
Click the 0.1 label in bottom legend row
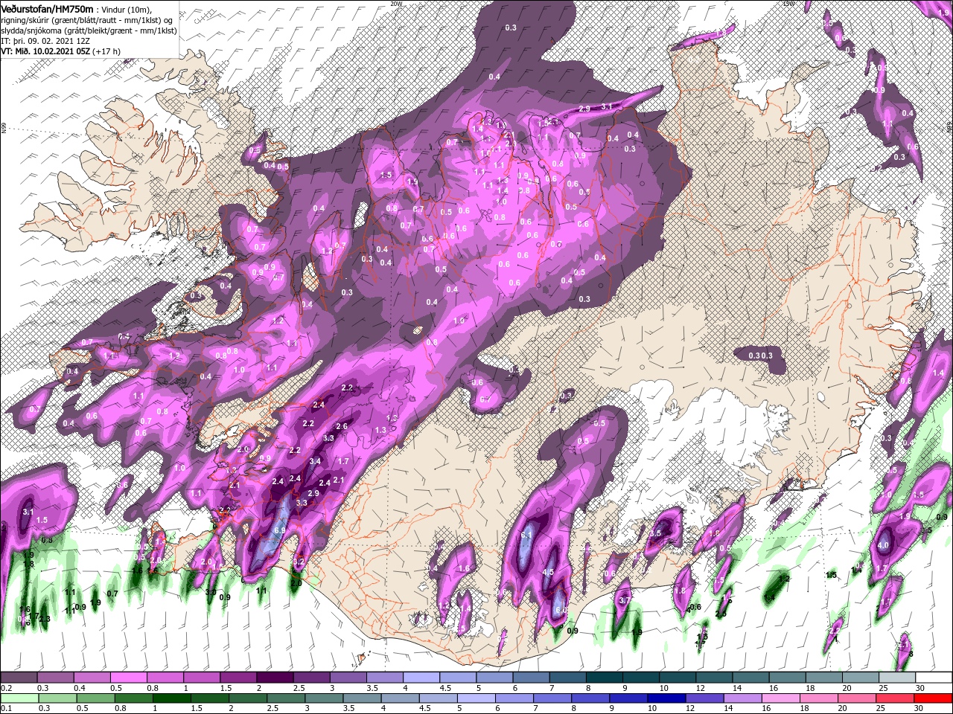pos(6,708)
